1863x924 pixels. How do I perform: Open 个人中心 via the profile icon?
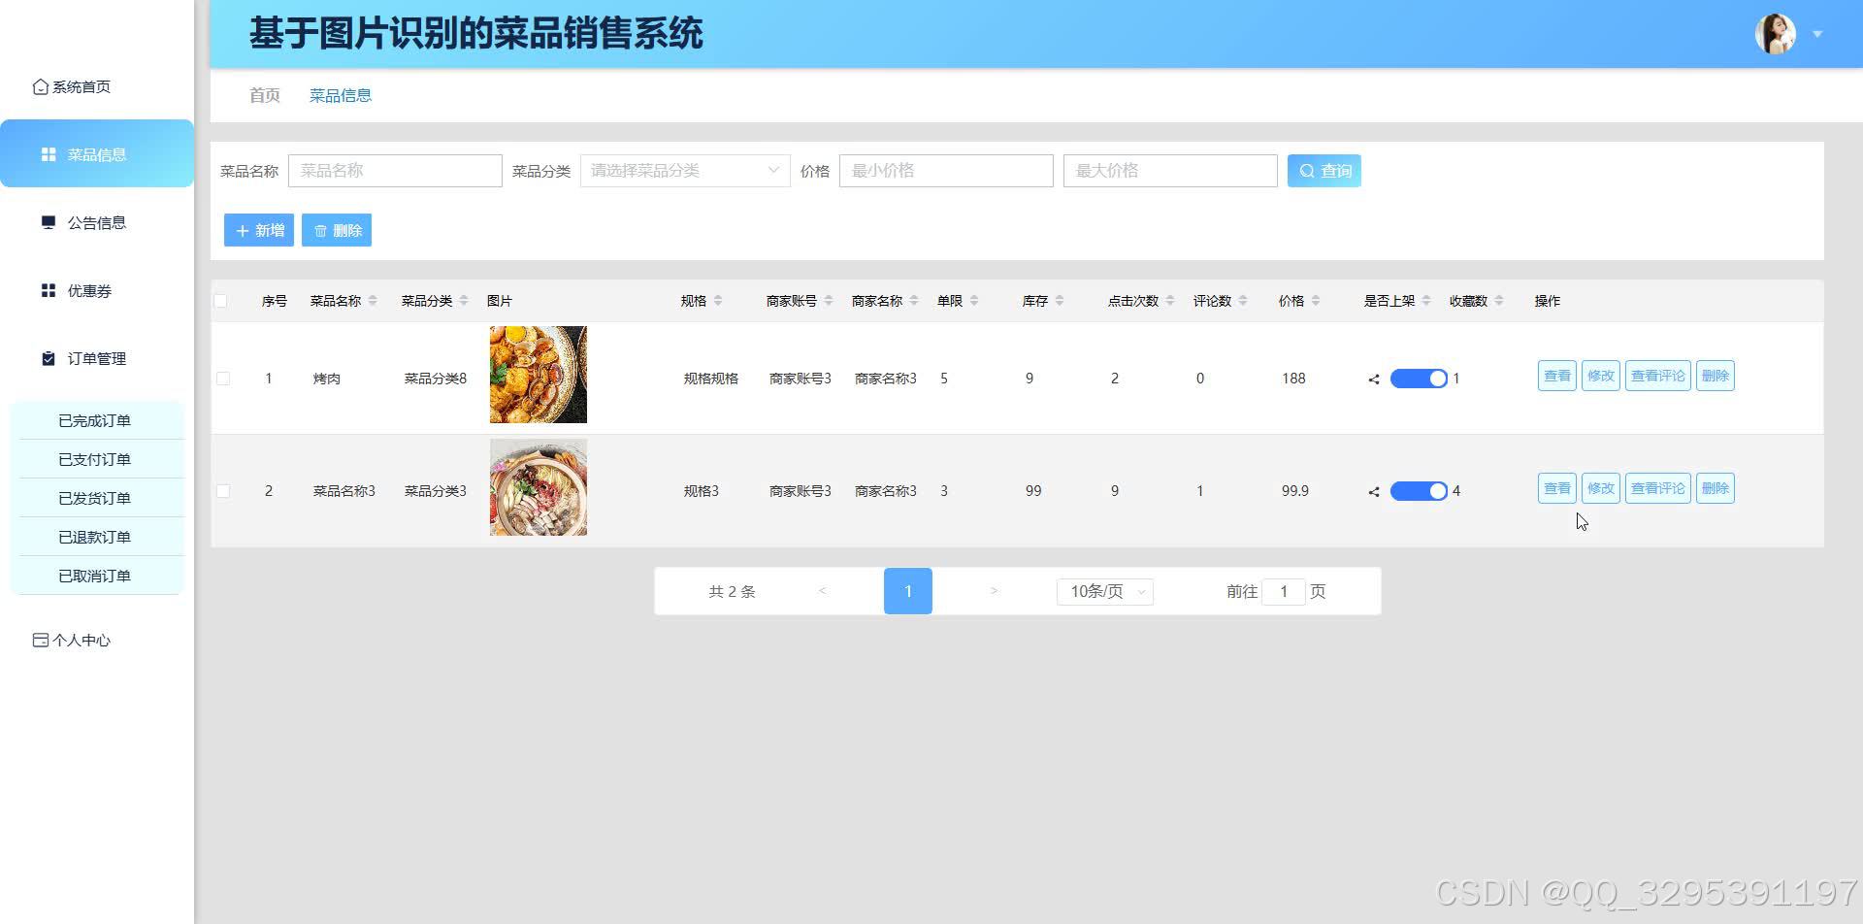[40, 640]
